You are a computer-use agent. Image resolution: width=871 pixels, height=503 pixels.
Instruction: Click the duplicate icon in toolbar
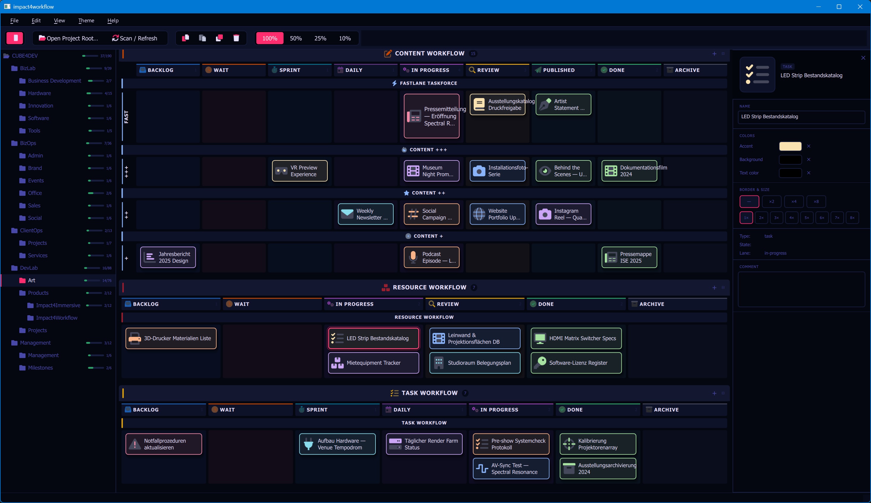pyautogui.click(x=219, y=38)
